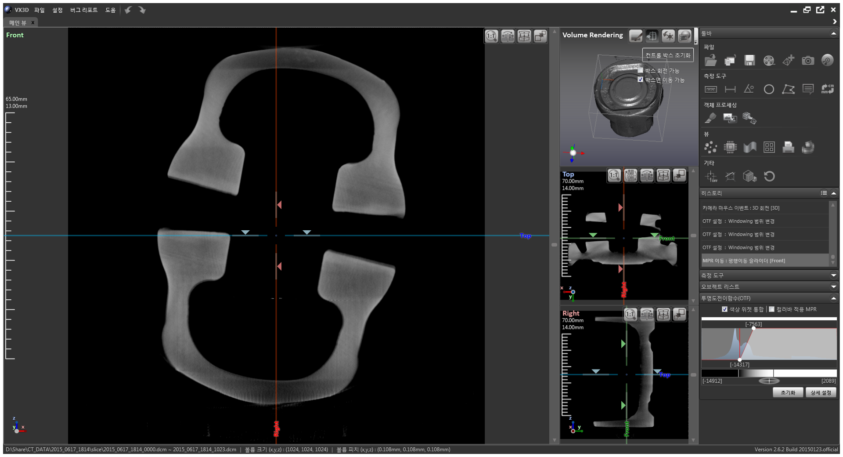
Task: Expand the 오브젝트 리스트 panel
Action: tap(833, 287)
